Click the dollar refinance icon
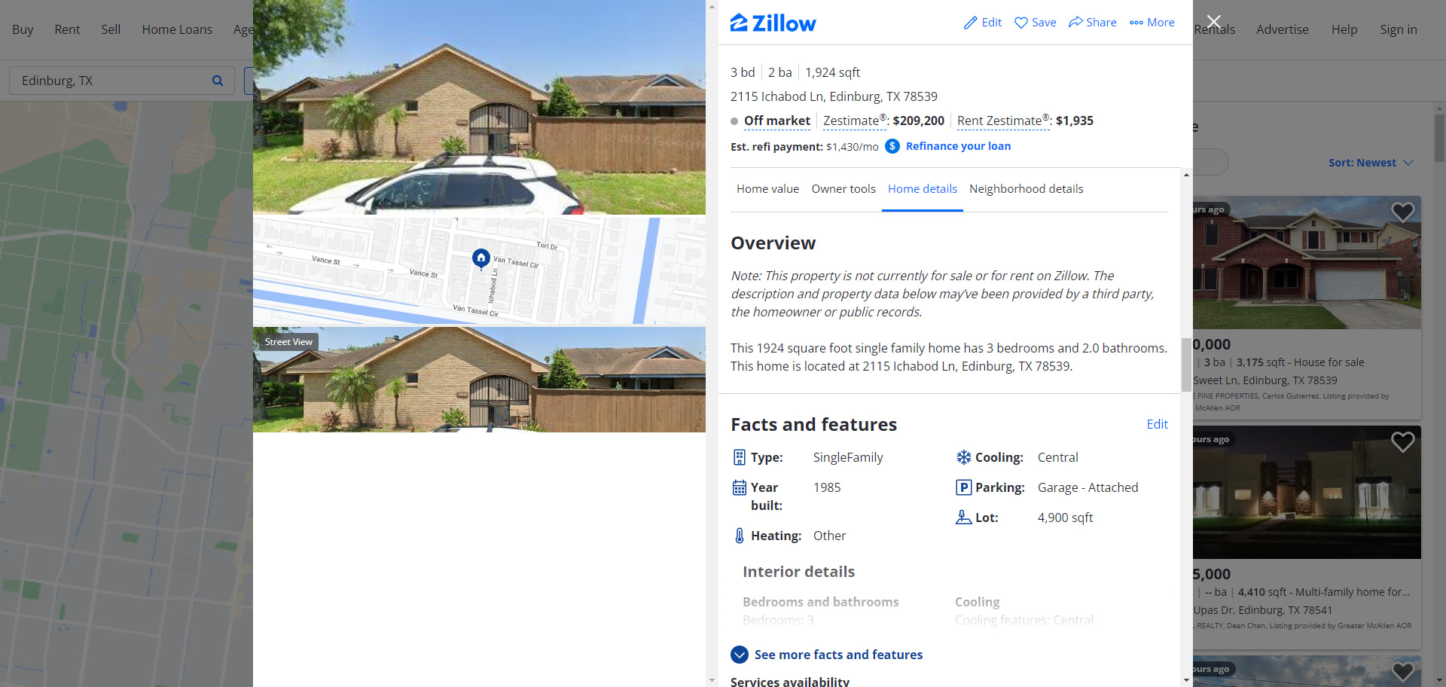 pyautogui.click(x=892, y=146)
